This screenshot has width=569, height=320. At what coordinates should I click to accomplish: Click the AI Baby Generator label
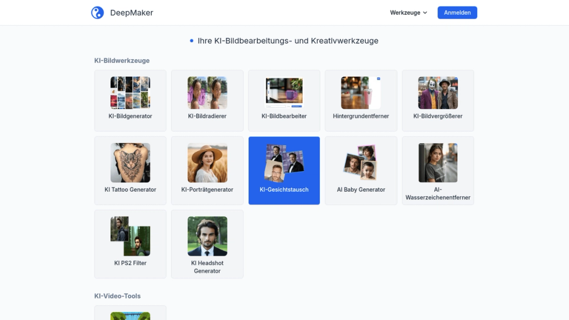pyautogui.click(x=361, y=189)
